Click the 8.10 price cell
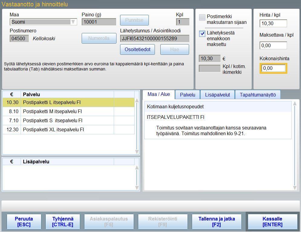Screen dimensions: 301x232 [x=12, y=112]
